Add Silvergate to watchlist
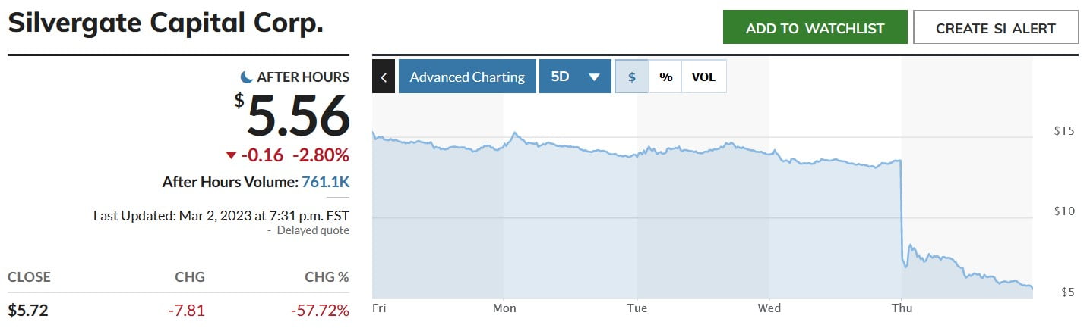Viewport: 1090px width, 328px height. pos(815,27)
